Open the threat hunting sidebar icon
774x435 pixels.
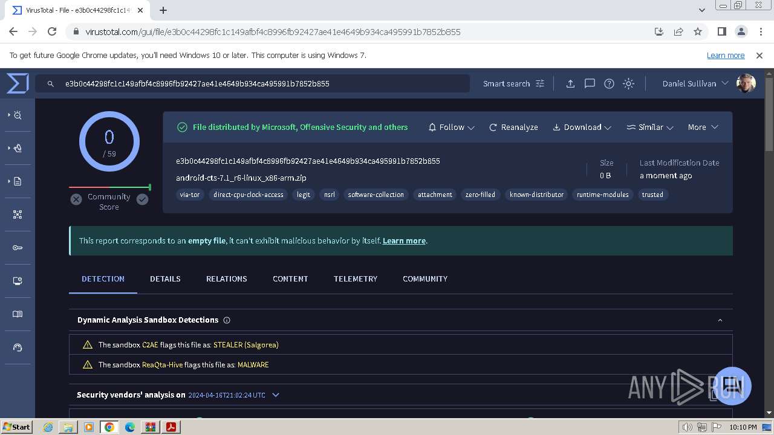click(18, 115)
